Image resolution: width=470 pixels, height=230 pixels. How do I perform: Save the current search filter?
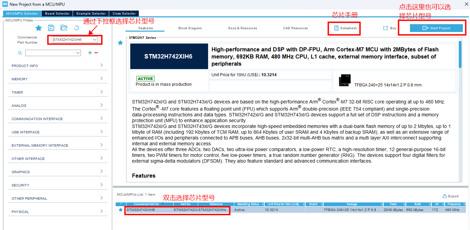[51, 28]
